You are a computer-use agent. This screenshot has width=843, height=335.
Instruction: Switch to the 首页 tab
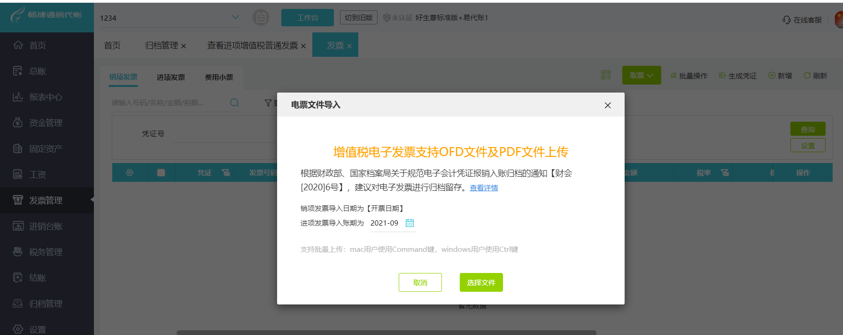point(112,45)
